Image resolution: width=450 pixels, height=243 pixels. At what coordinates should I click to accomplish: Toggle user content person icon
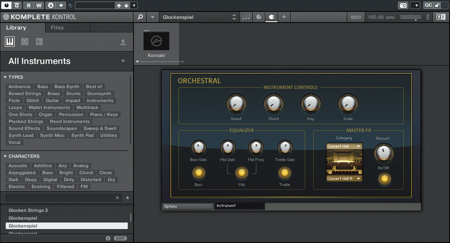[123, 42]
